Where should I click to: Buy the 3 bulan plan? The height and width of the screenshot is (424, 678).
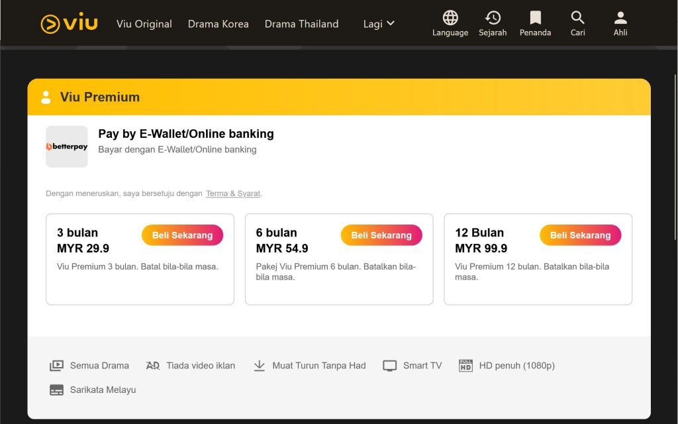(183, 235)
